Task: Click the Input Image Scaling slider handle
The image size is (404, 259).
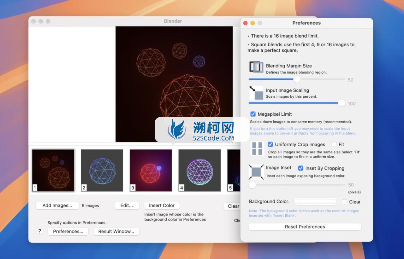Action: point(341,103)
